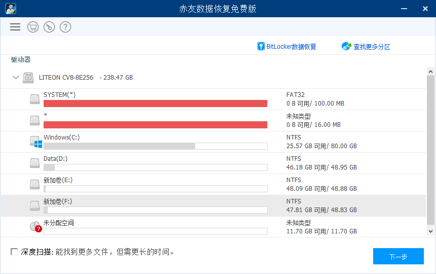Click the unallocated space pie icon
The height and width of the screenshot is (274, 436).
click(x=35, y=226)
